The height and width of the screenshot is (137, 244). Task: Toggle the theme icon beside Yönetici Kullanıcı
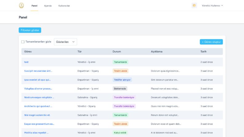(x=194, y=6)
